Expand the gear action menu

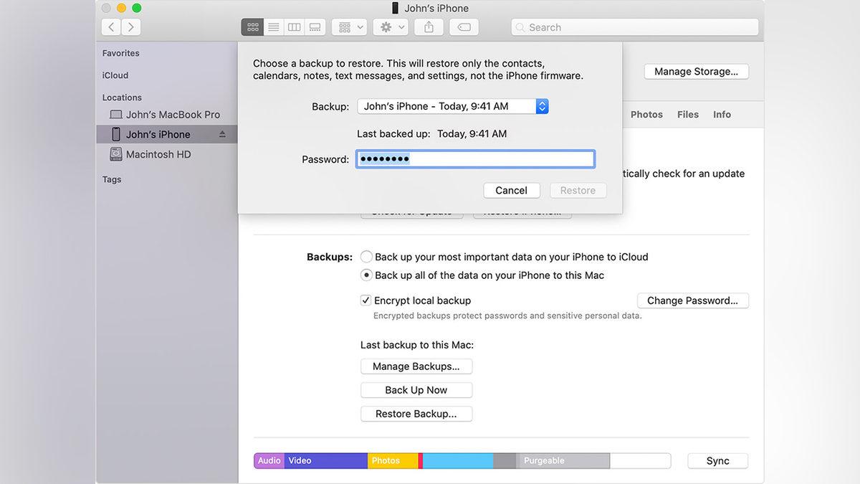(393, 27)
